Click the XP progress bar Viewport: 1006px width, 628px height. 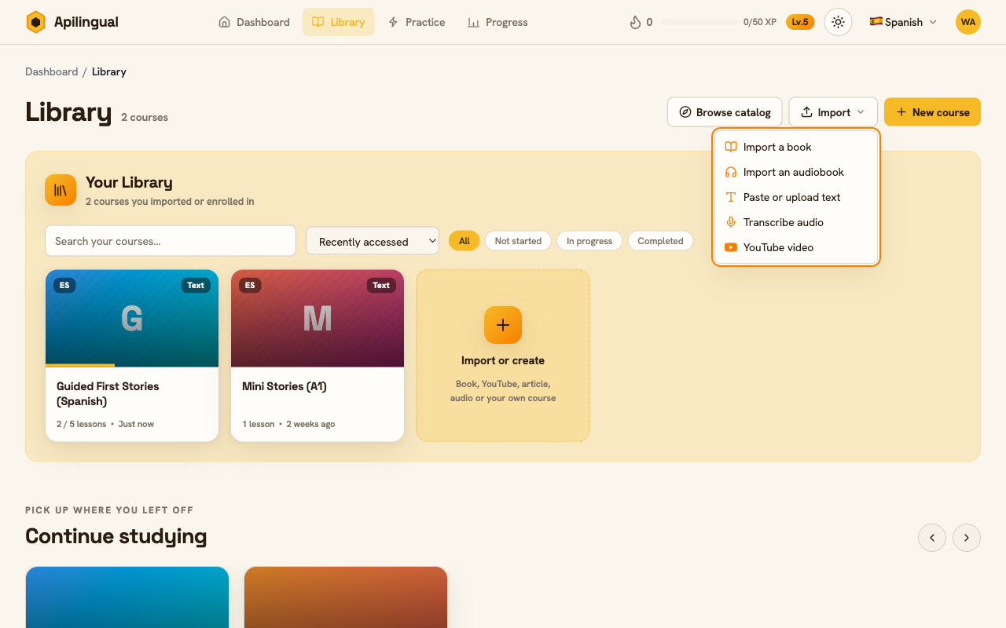coord(699,22)
